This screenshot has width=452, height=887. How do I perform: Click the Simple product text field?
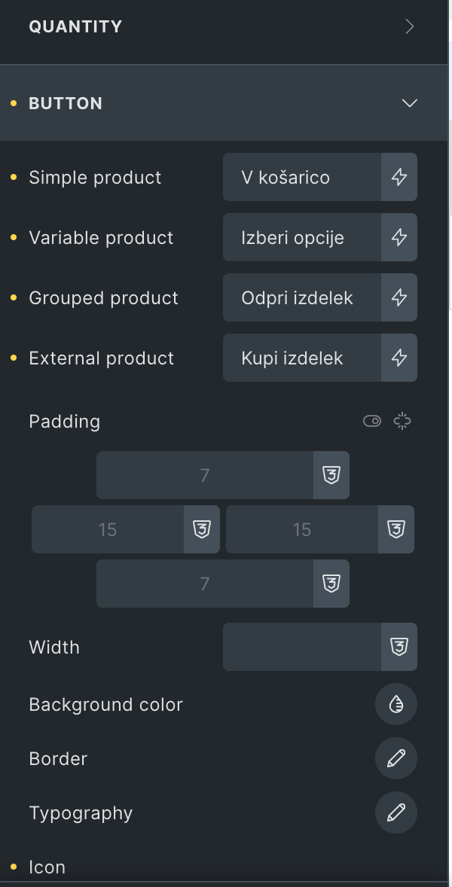pyautogui.click(x=302, y=178)
